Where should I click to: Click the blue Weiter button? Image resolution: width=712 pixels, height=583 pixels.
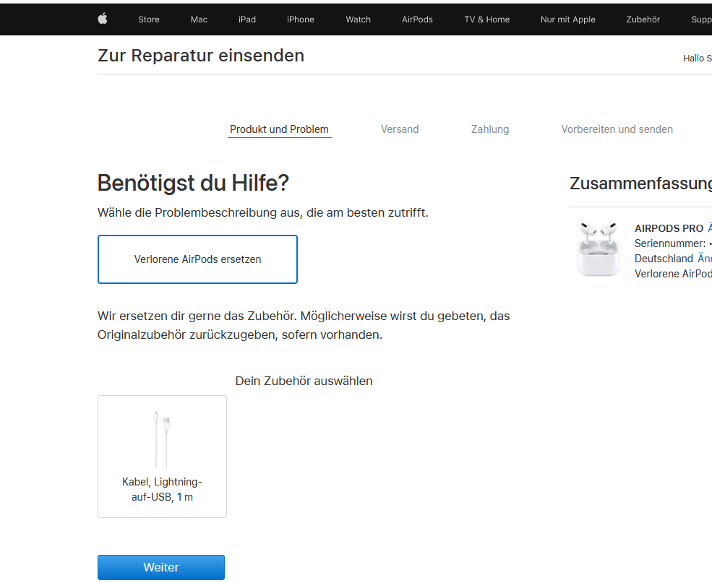pyautogui.click(x=161, y=567)
